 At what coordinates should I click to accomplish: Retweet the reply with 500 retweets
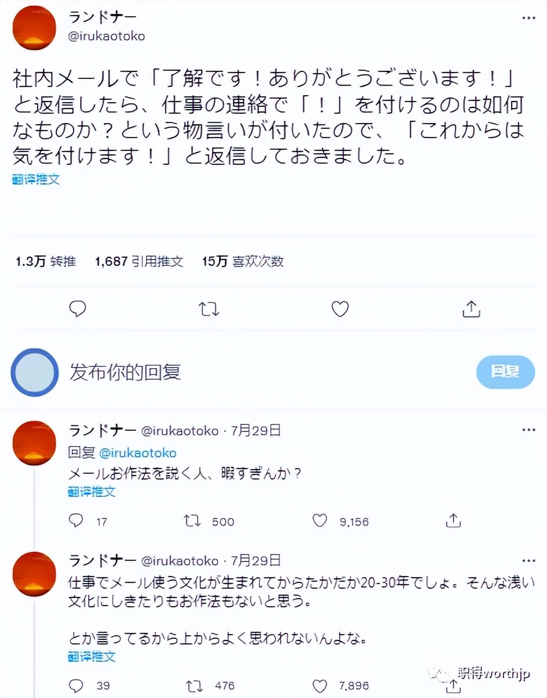point(192,520)
